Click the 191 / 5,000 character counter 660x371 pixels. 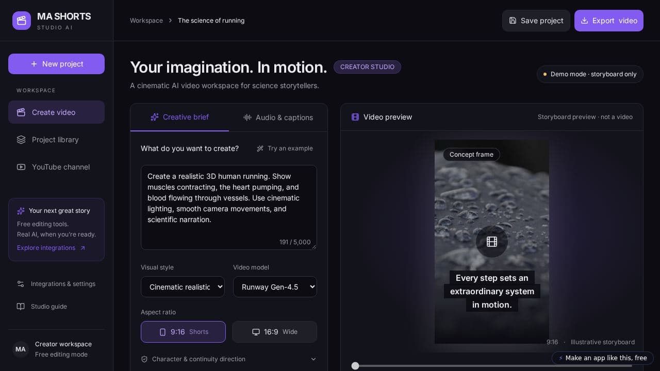pos(295,242)
